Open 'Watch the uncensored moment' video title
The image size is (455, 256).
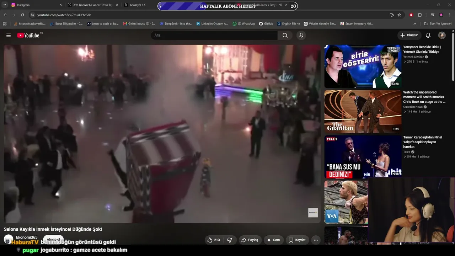(424, 97)
